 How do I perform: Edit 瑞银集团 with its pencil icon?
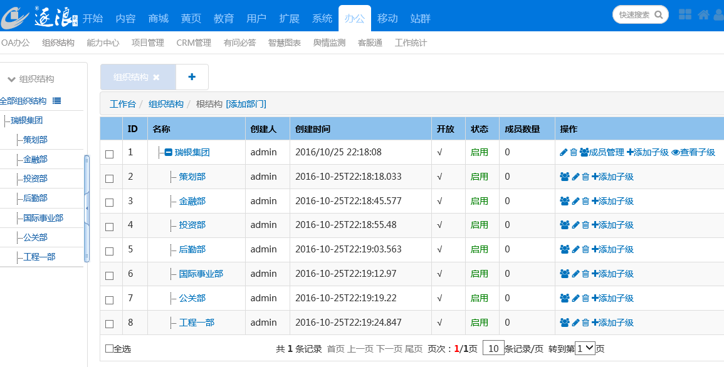tap(564, 152)
